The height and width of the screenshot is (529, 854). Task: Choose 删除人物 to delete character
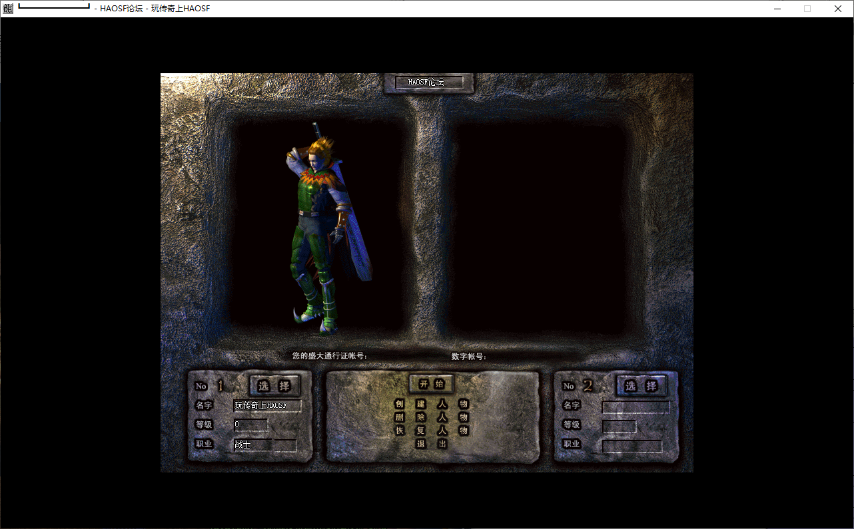pos(431,417)
